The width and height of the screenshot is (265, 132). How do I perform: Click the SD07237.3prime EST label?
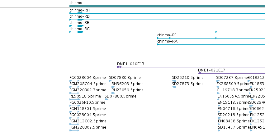point(232,78)
